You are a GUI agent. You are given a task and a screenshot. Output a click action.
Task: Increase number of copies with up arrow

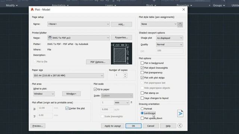pos(125,74)
